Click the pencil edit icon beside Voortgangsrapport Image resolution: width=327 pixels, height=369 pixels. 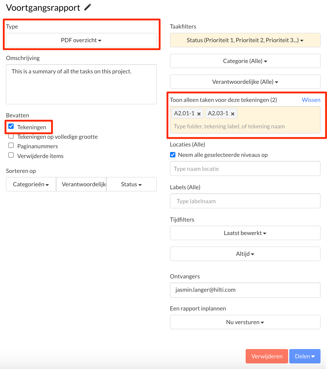coord(88,7)
